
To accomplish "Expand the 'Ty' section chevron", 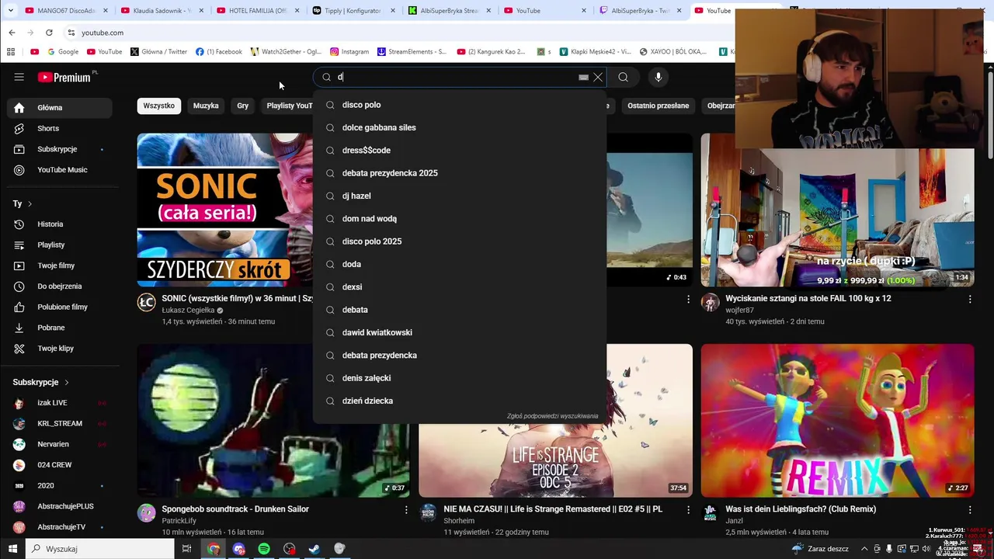I will point(30,203).
